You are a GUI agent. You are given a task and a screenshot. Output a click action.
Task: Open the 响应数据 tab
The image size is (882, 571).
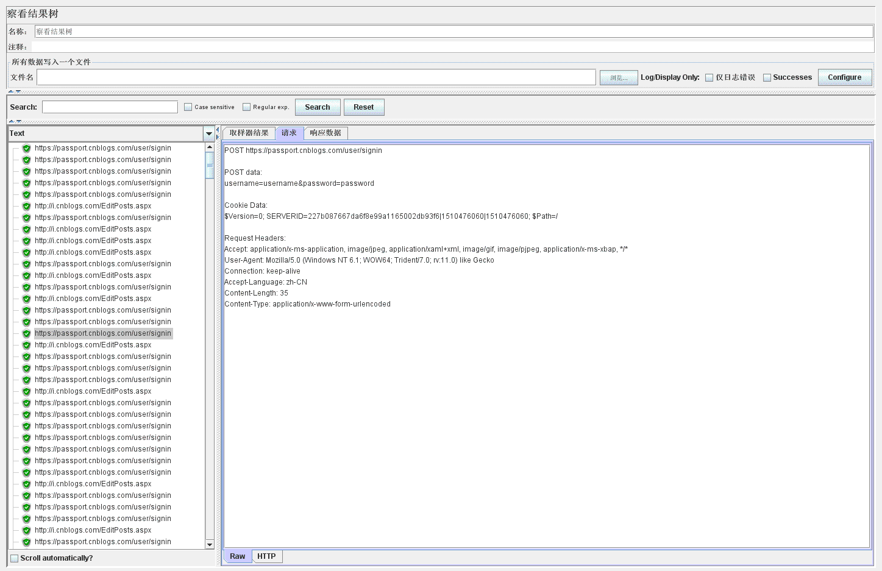(x=325, y=133)
